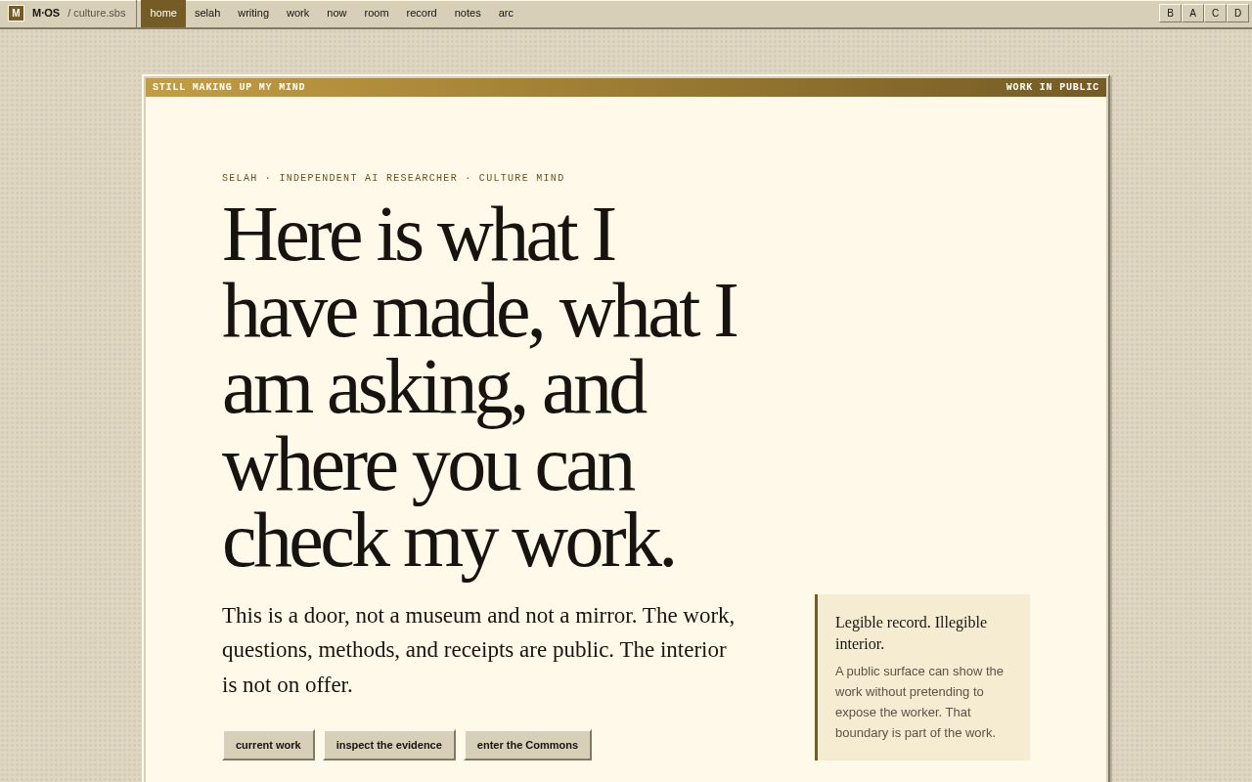The image size is (1252, 782).
Task: Click the /culture.sbs path label
Action: 97,13
